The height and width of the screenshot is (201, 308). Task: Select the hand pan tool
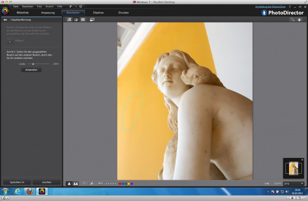click(x=299, y=20)
